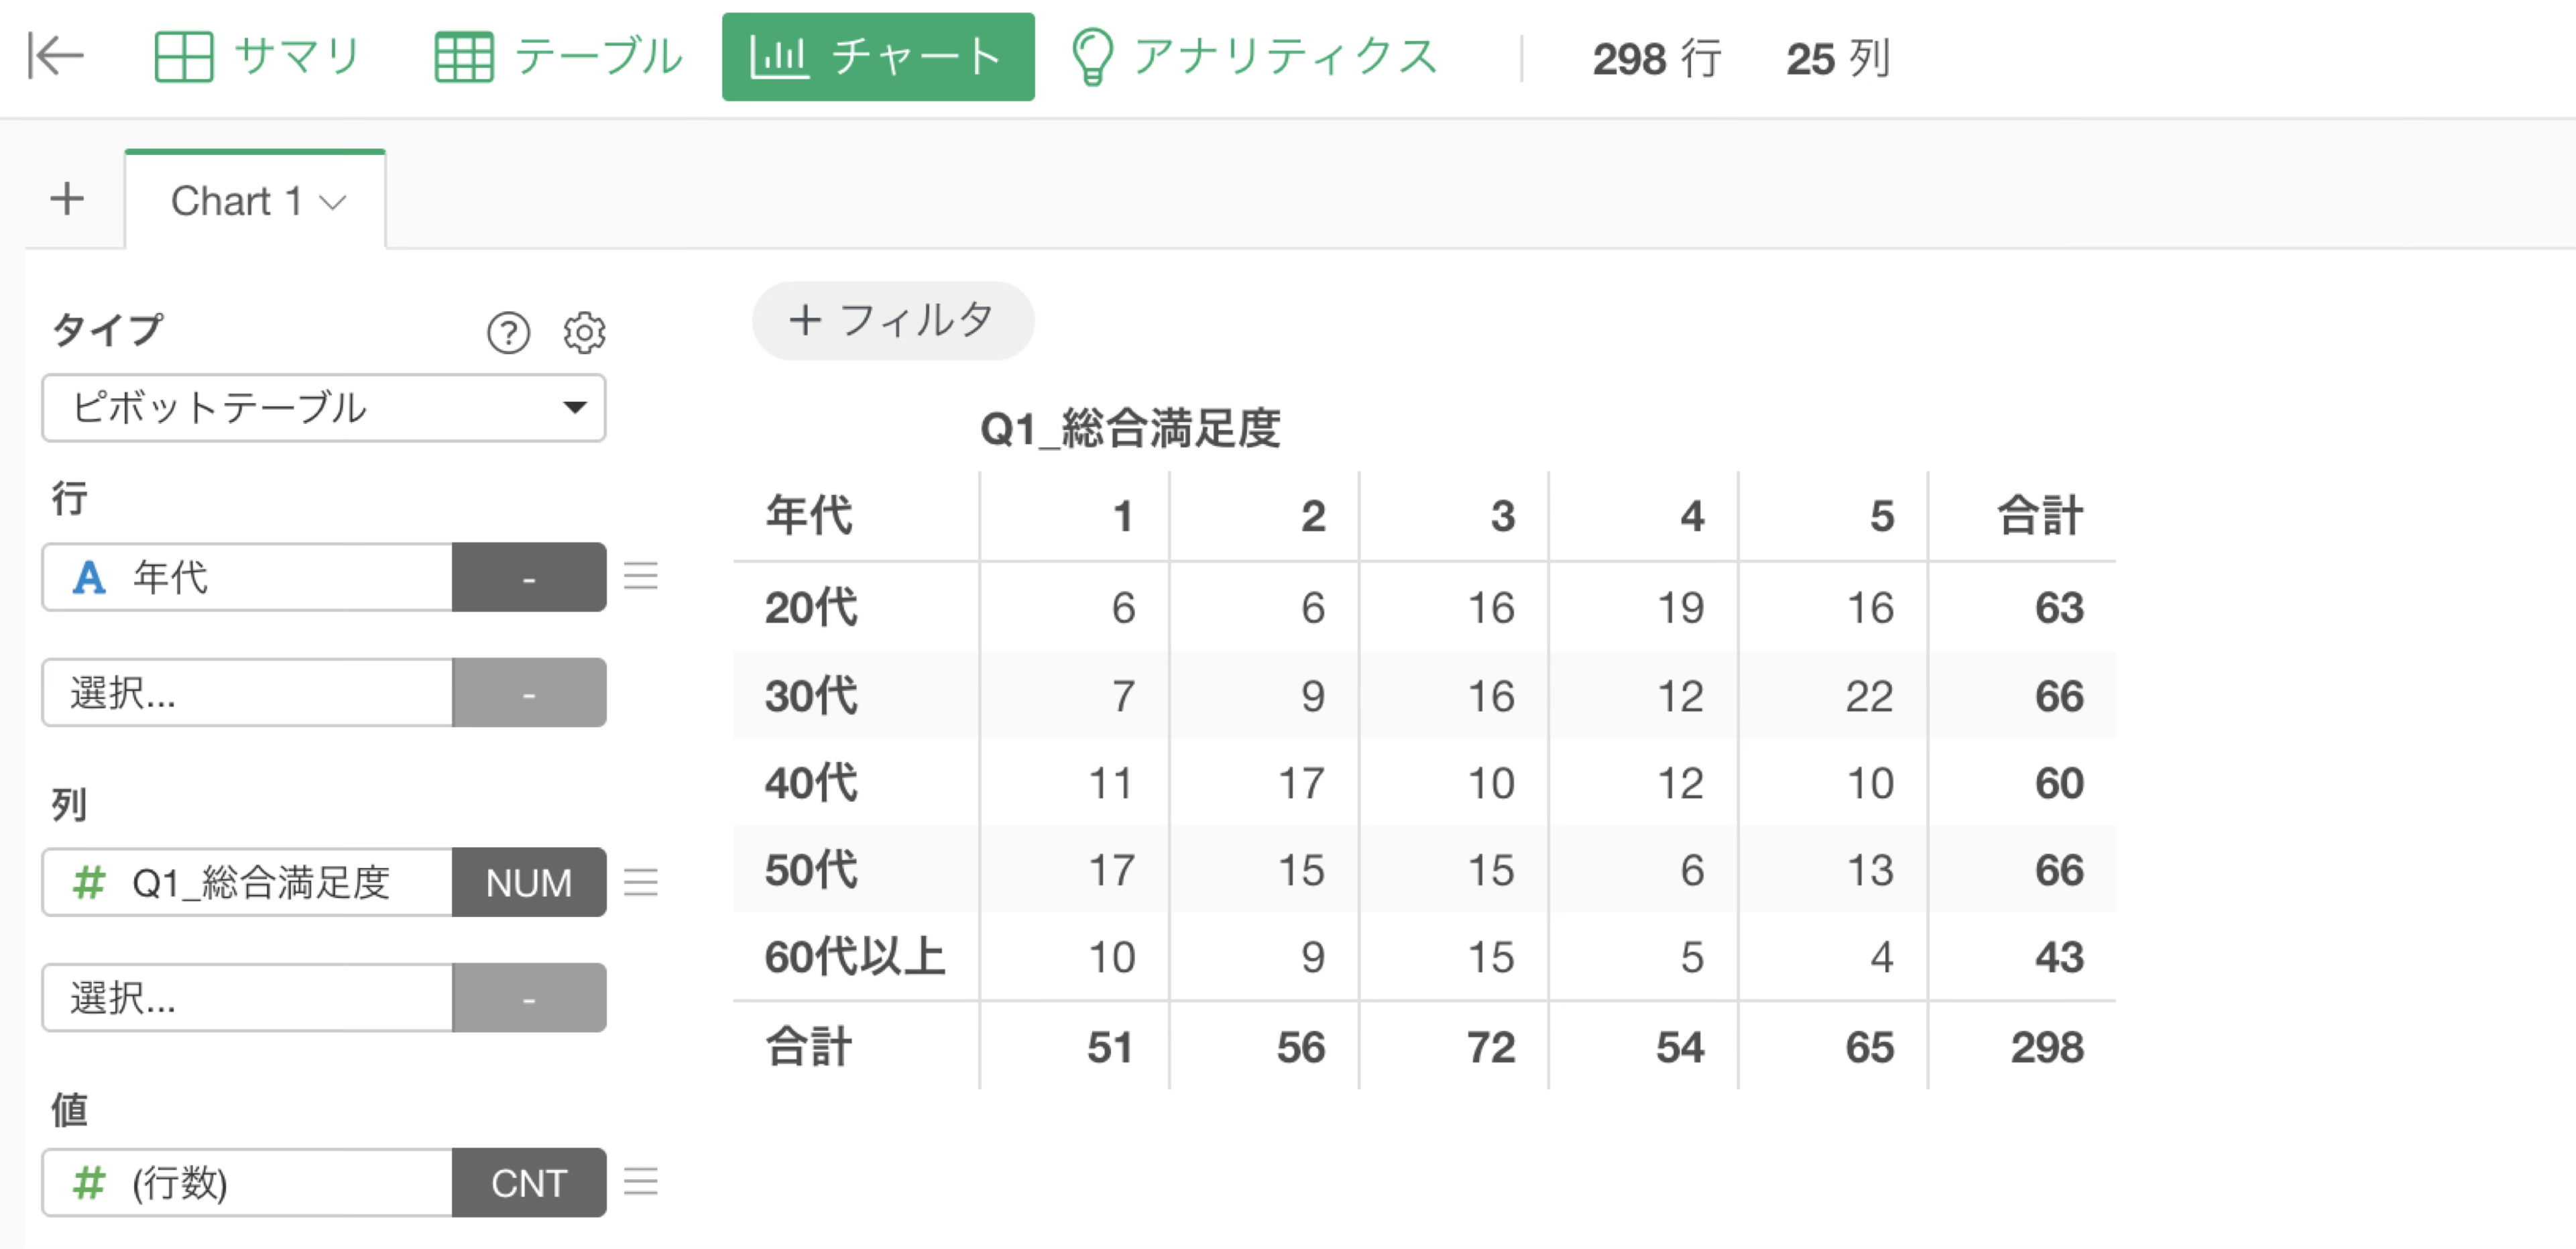Click the 合計 column header in pivot table
2576x1249 pixels.
2040,517
